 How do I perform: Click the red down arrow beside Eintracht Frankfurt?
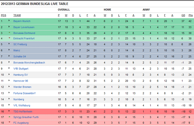[x=9, y=38]
